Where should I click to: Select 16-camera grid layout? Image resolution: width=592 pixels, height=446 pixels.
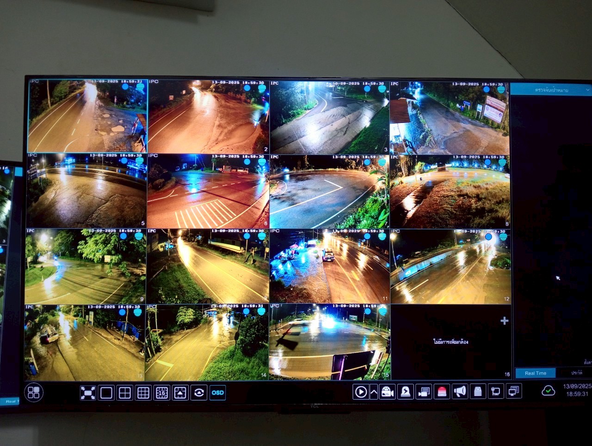[162, 393]
